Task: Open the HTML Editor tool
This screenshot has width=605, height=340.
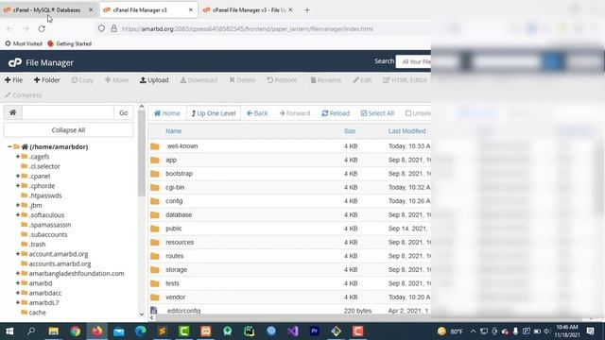Action: pyautogui.click(x=406, y=80)
